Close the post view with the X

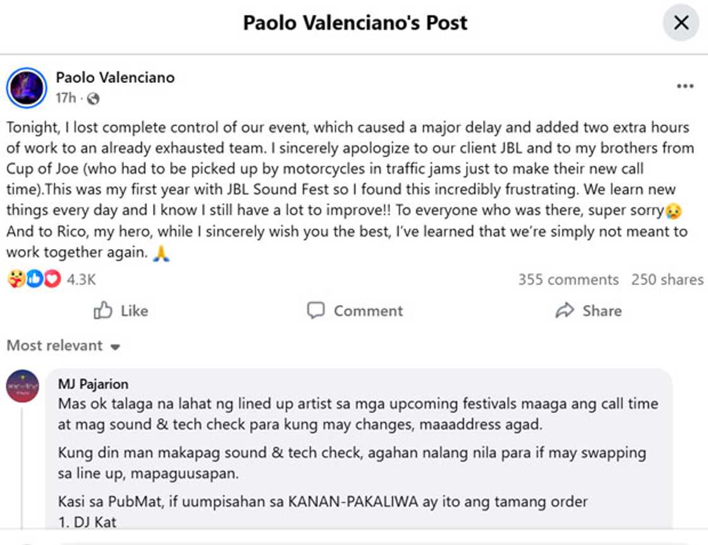click(681, 22)
